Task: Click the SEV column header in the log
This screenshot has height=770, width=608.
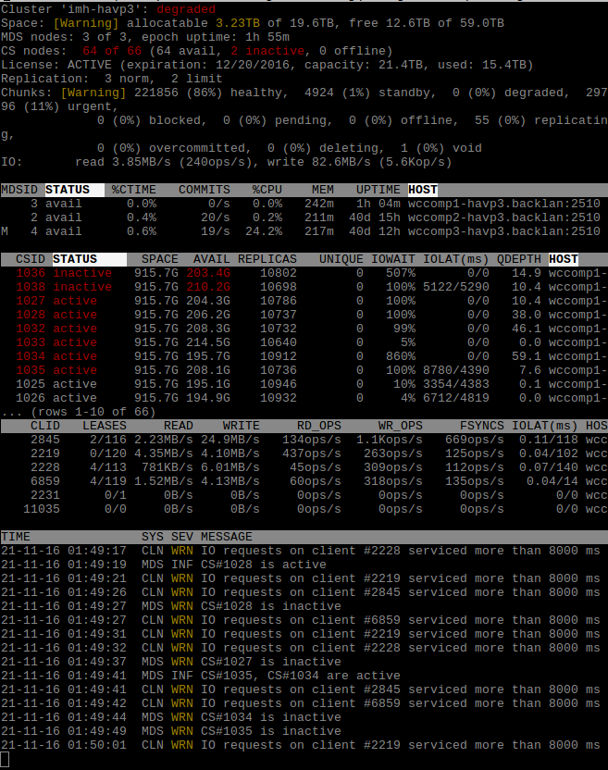Action: click(x=182, y=537)
